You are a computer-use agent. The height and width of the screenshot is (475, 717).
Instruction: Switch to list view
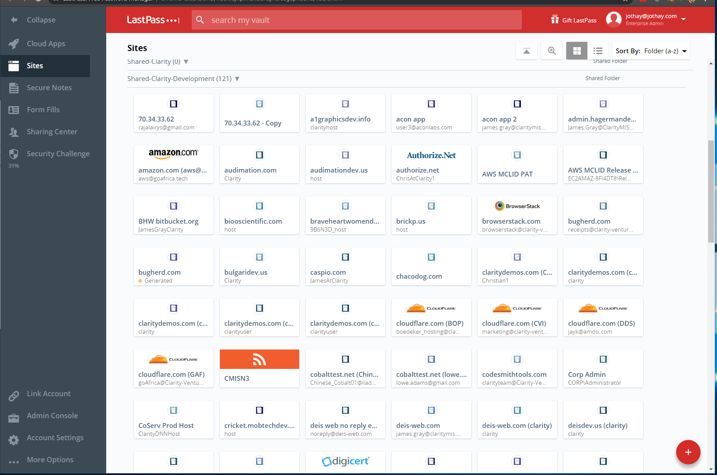click(598, 51)
